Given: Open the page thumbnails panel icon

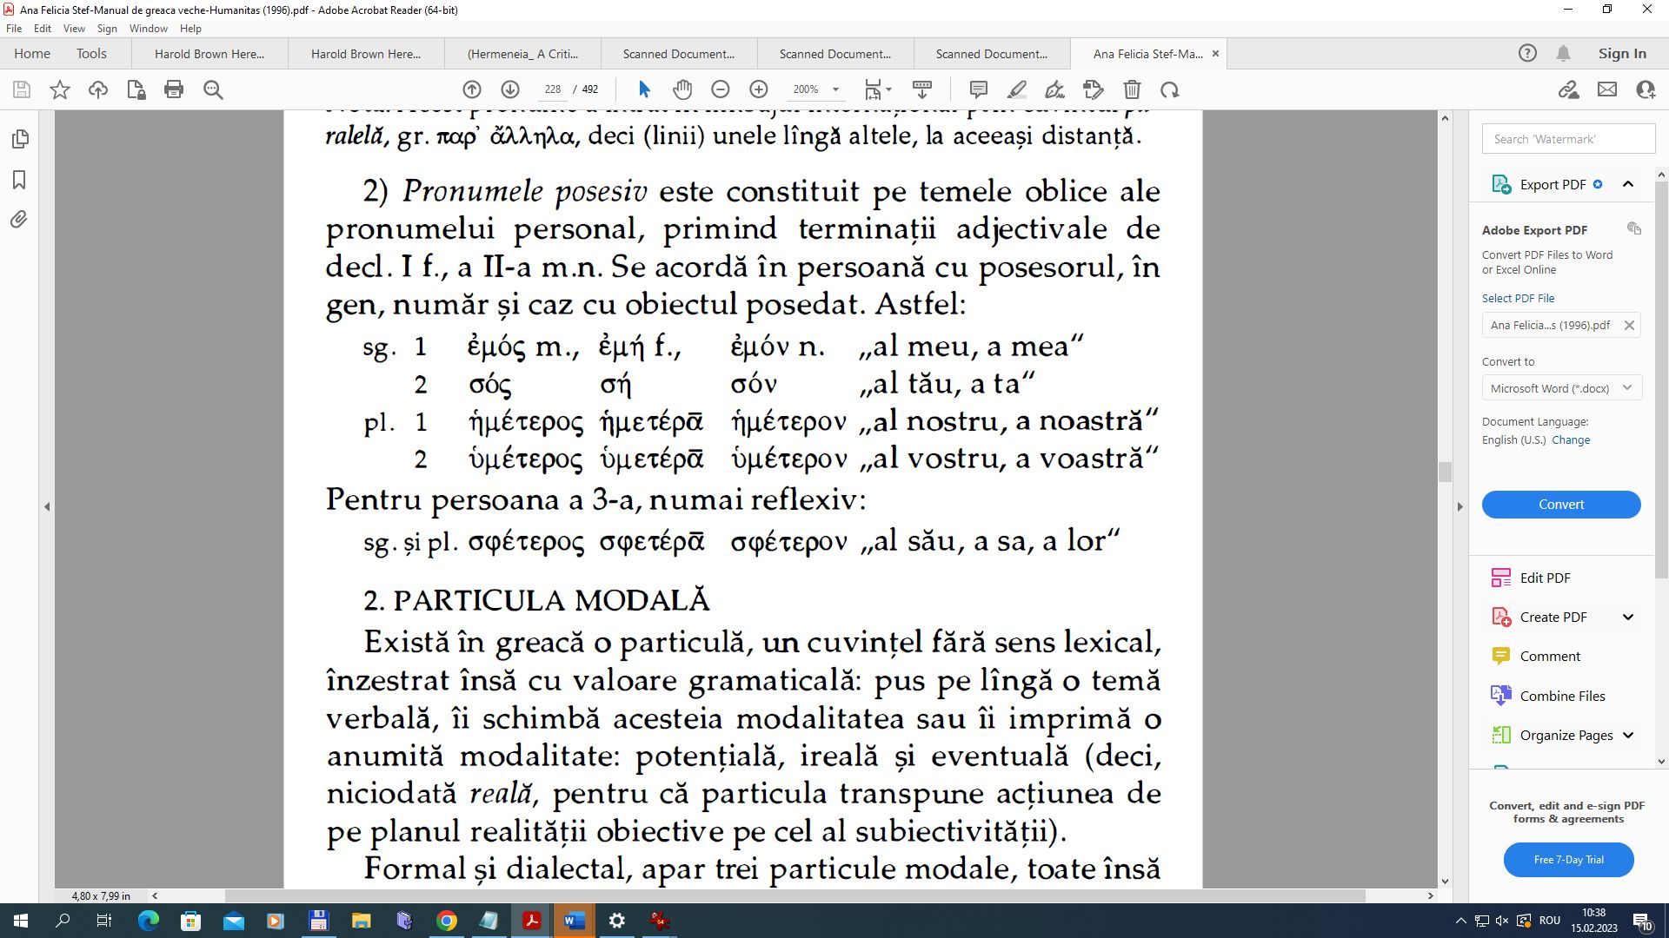Looking at the screenshot, I should [20, 139].
